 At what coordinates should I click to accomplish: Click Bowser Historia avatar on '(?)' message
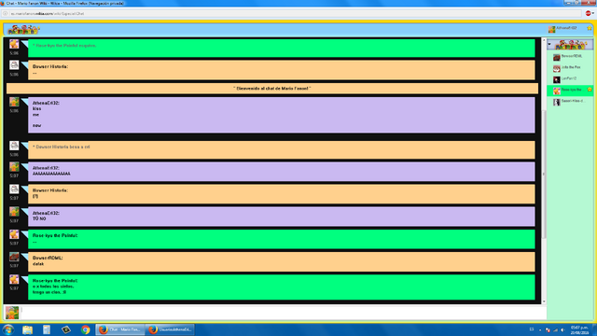pos(14,189)
